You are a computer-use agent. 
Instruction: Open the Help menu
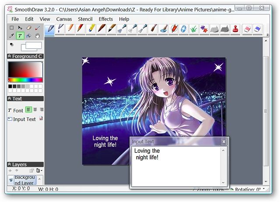tap(124, 19)
